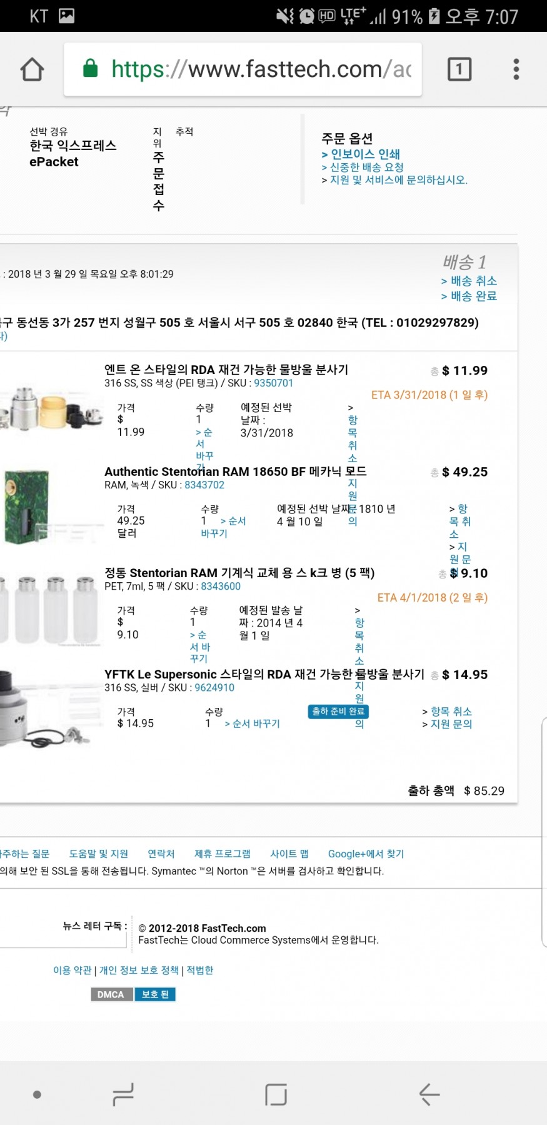
Task: Open the tab switcher showing 1 tab
Action: [459, 69]
